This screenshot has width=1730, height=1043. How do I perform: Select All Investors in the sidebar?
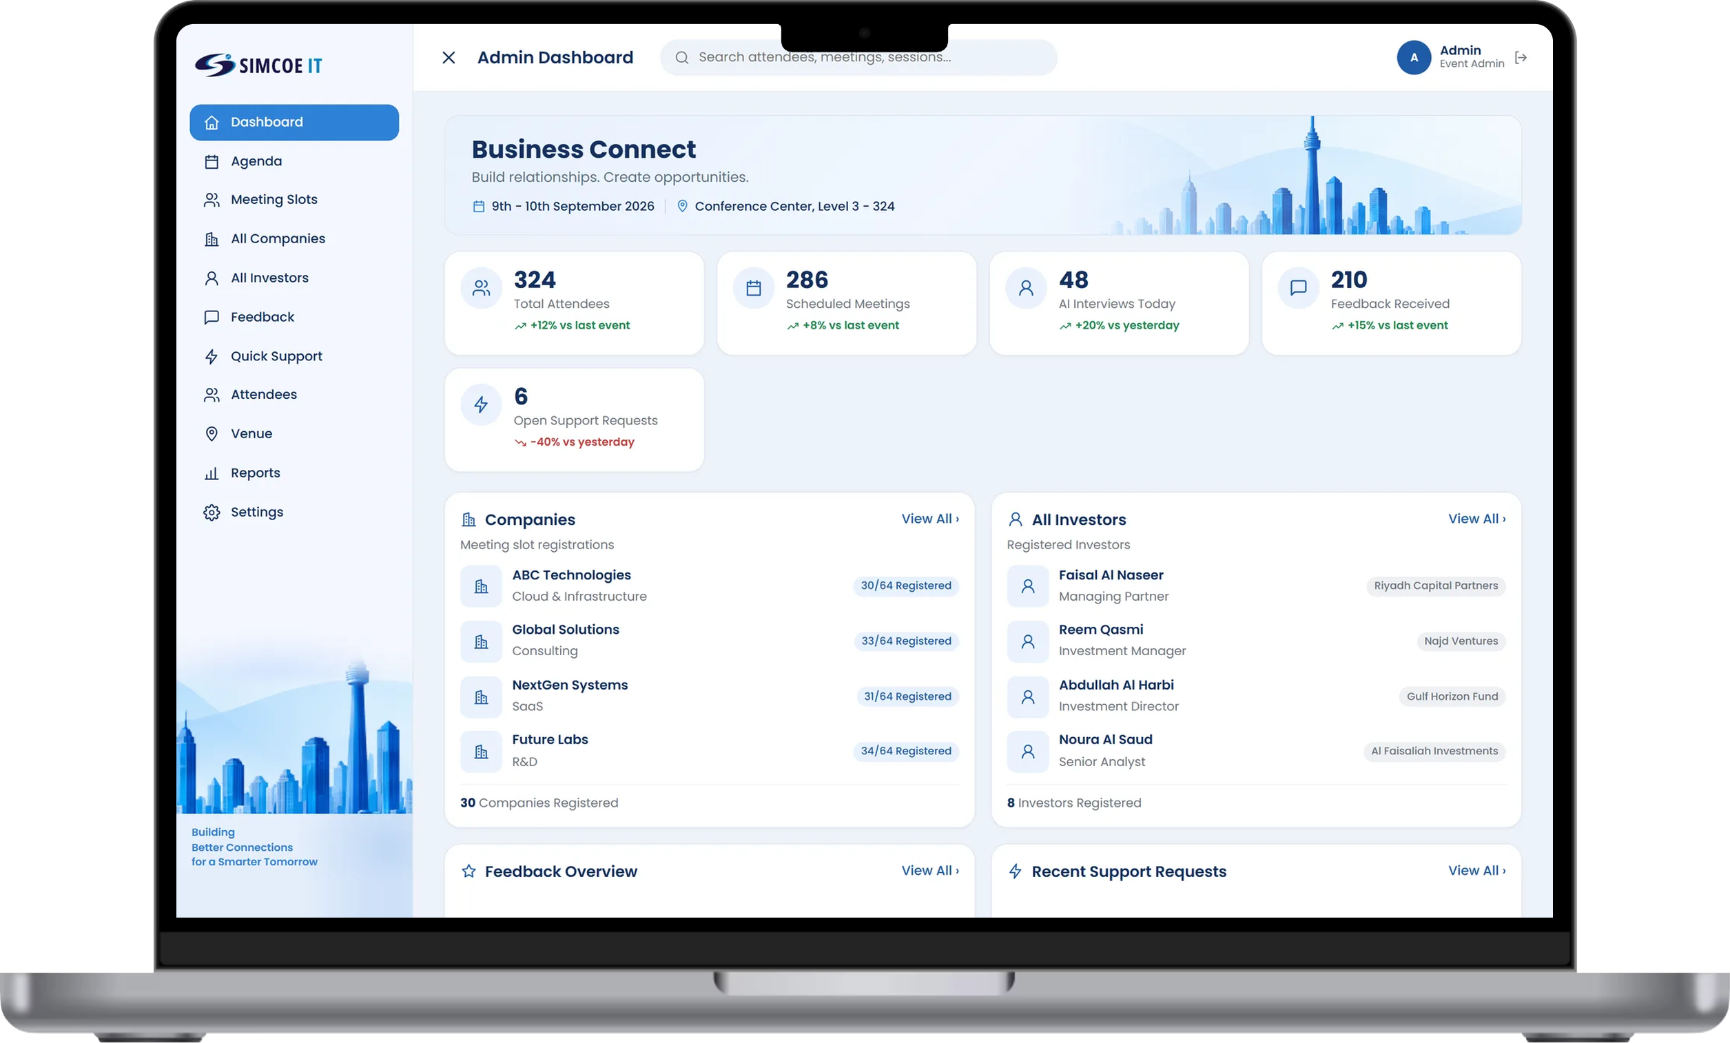click(294, 278)
